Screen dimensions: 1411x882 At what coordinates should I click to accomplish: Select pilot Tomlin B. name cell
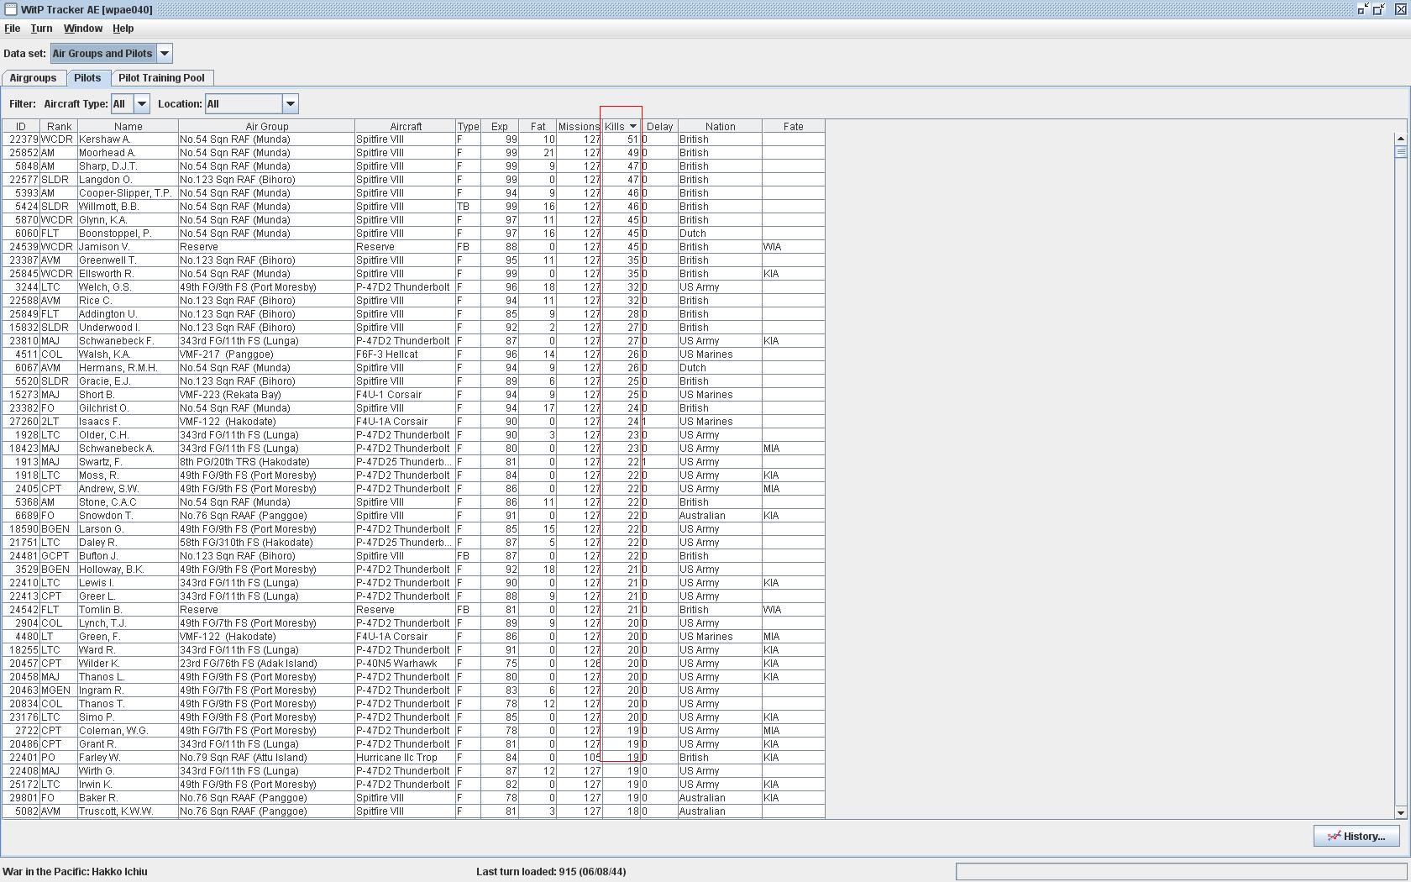[128, 610]
